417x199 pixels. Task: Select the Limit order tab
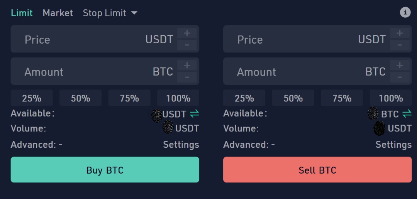click(22, 13)
